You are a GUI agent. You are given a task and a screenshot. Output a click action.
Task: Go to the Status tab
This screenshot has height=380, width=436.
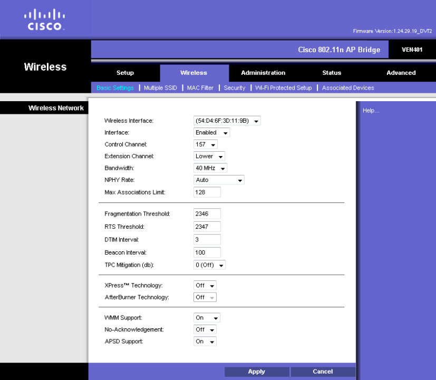pos(332,73)
